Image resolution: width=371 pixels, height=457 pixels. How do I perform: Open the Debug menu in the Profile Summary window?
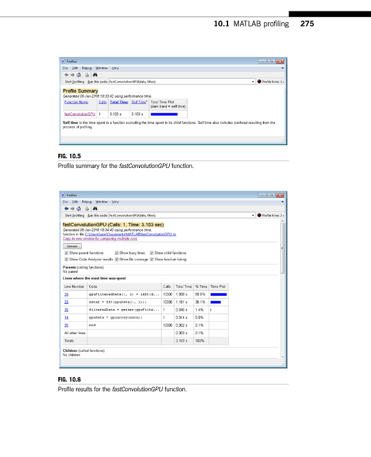86,68
